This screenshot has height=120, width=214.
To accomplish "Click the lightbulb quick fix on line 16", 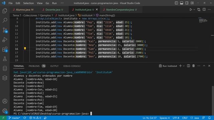I will 25,48.
